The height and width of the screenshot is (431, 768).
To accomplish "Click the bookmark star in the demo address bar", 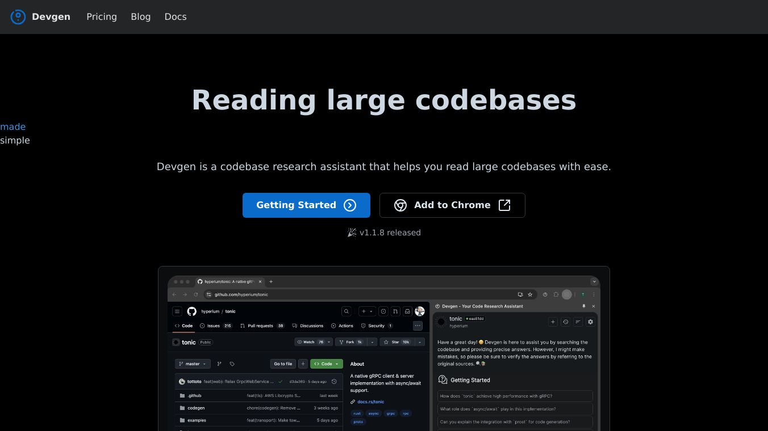I will [530, 295].
